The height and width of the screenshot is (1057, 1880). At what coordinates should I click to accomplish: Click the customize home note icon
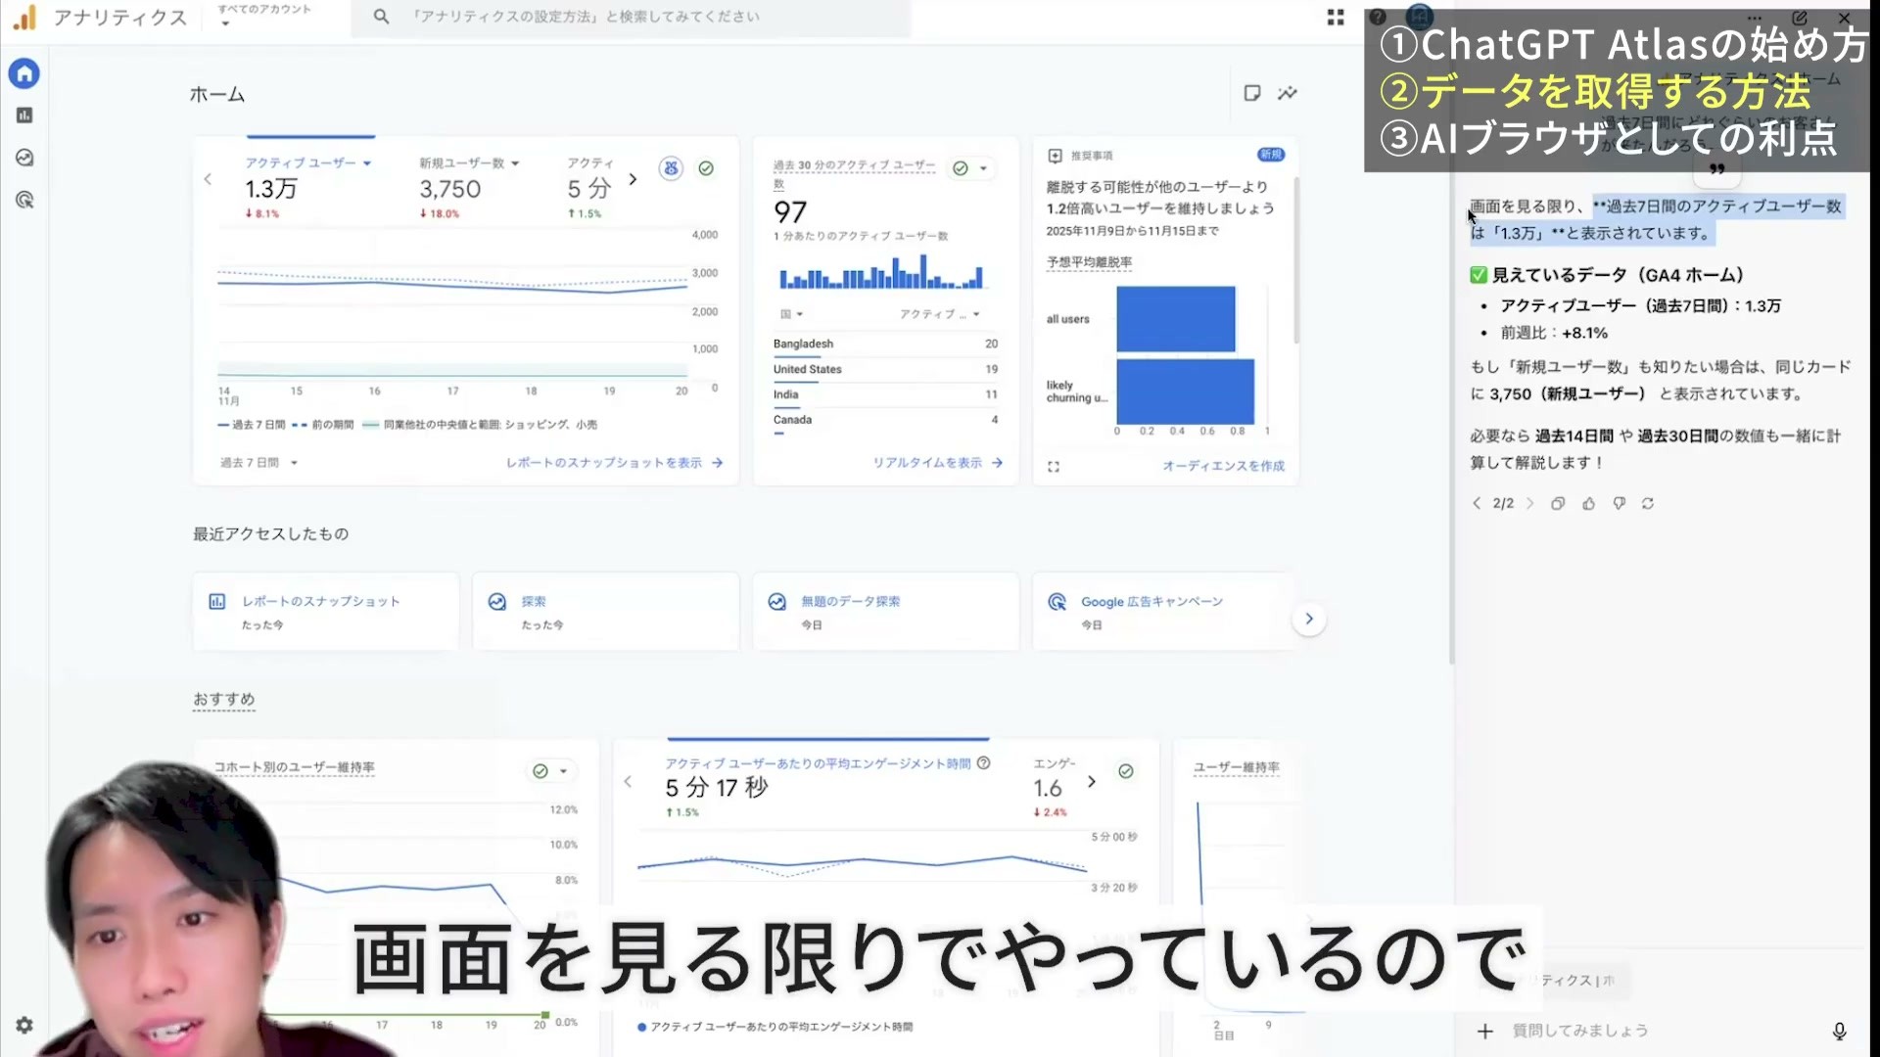click(1251, 93)
